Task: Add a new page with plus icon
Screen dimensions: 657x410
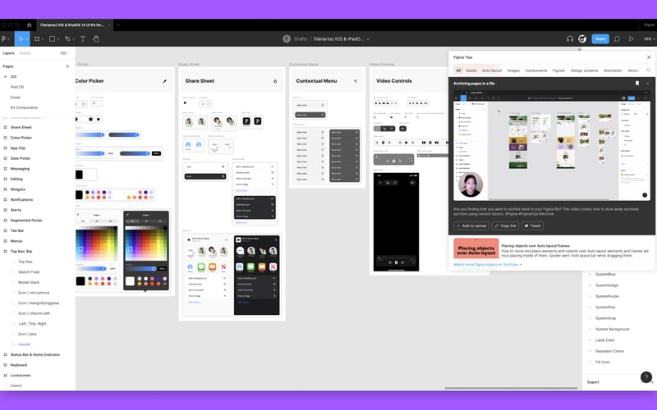Action: (x=67, y=66)
